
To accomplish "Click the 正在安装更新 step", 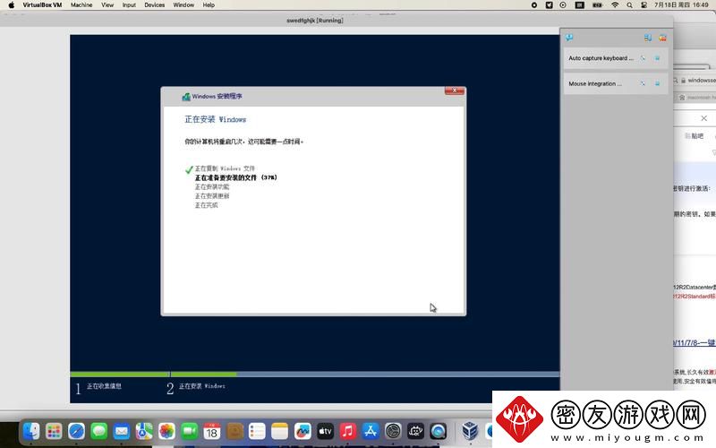I will [212, 195].
